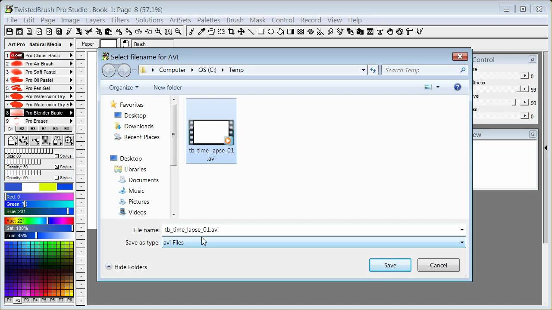The image size is (552, 310).
Task: Click the redo curved-arrow icon in toolbar
Action: tap(148, 31)
